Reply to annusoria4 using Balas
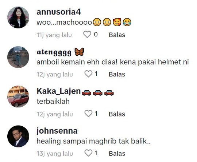Viewport: 197px width, 162px height. coord(117,35)
